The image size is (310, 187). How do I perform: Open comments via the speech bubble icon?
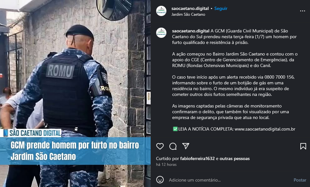coord(173,146)
